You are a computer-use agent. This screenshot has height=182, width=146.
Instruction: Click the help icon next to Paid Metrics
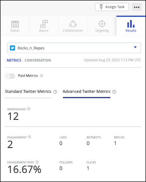click(x=41, y=76)
